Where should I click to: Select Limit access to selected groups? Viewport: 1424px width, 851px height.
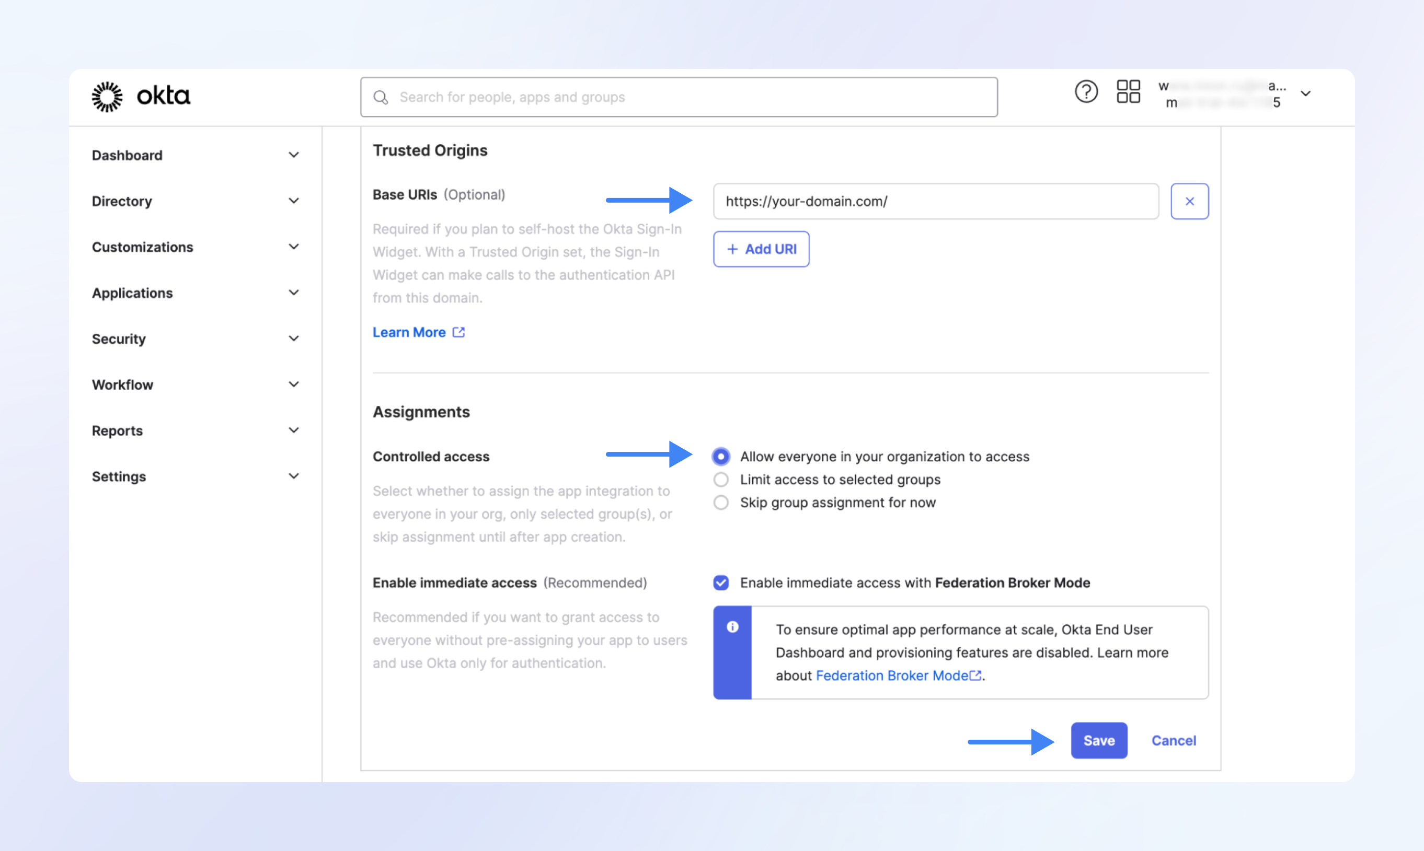tap(721, 480)
